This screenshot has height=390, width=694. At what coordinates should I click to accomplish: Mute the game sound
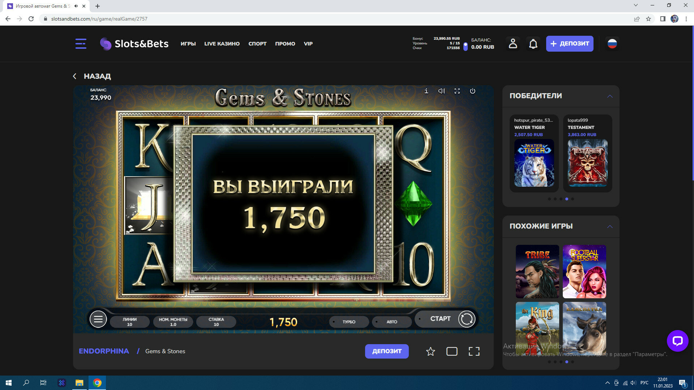pos(441,91)
